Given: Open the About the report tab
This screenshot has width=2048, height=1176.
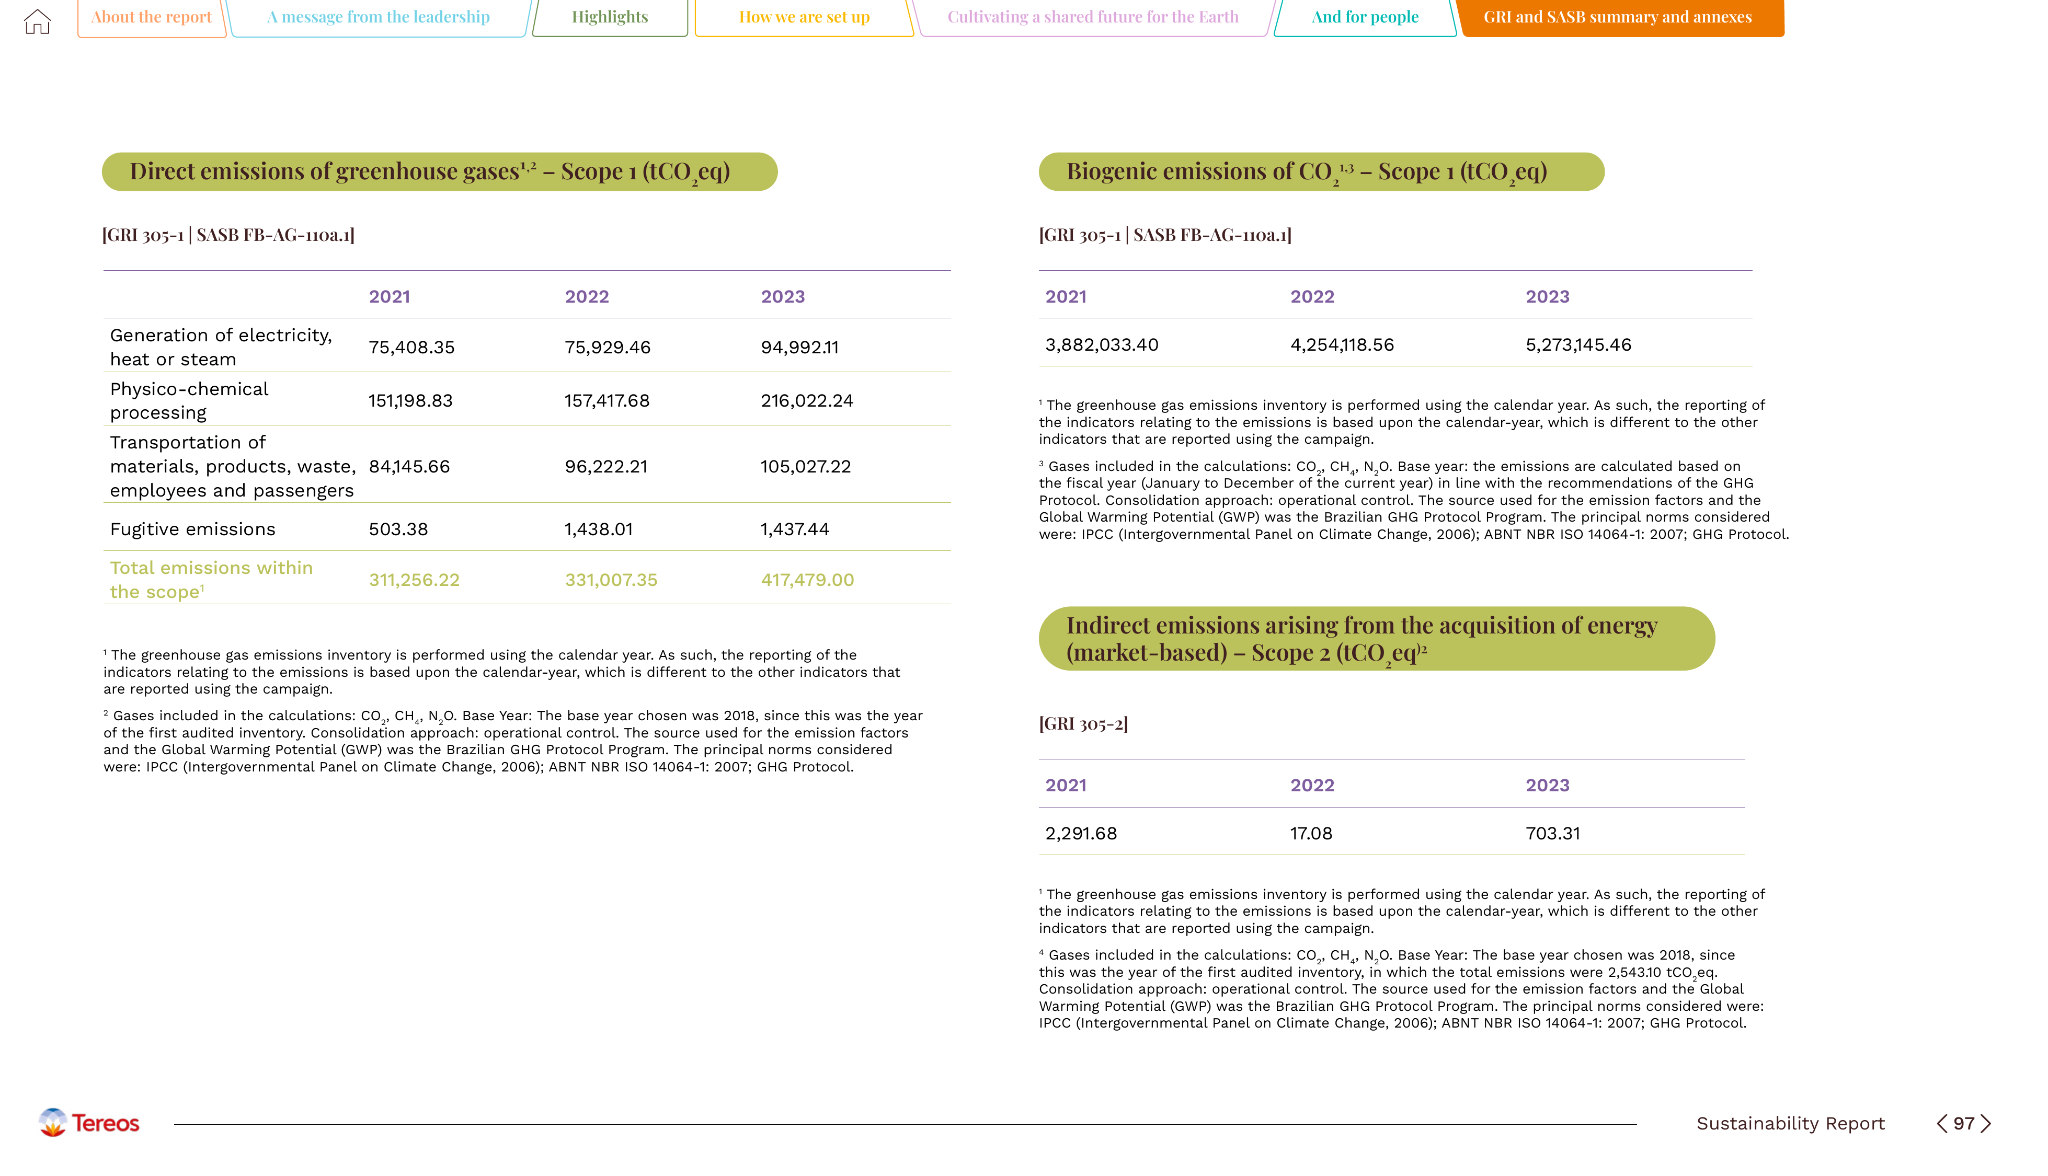Looking at the screenshot, I should [x=151, y=17].
